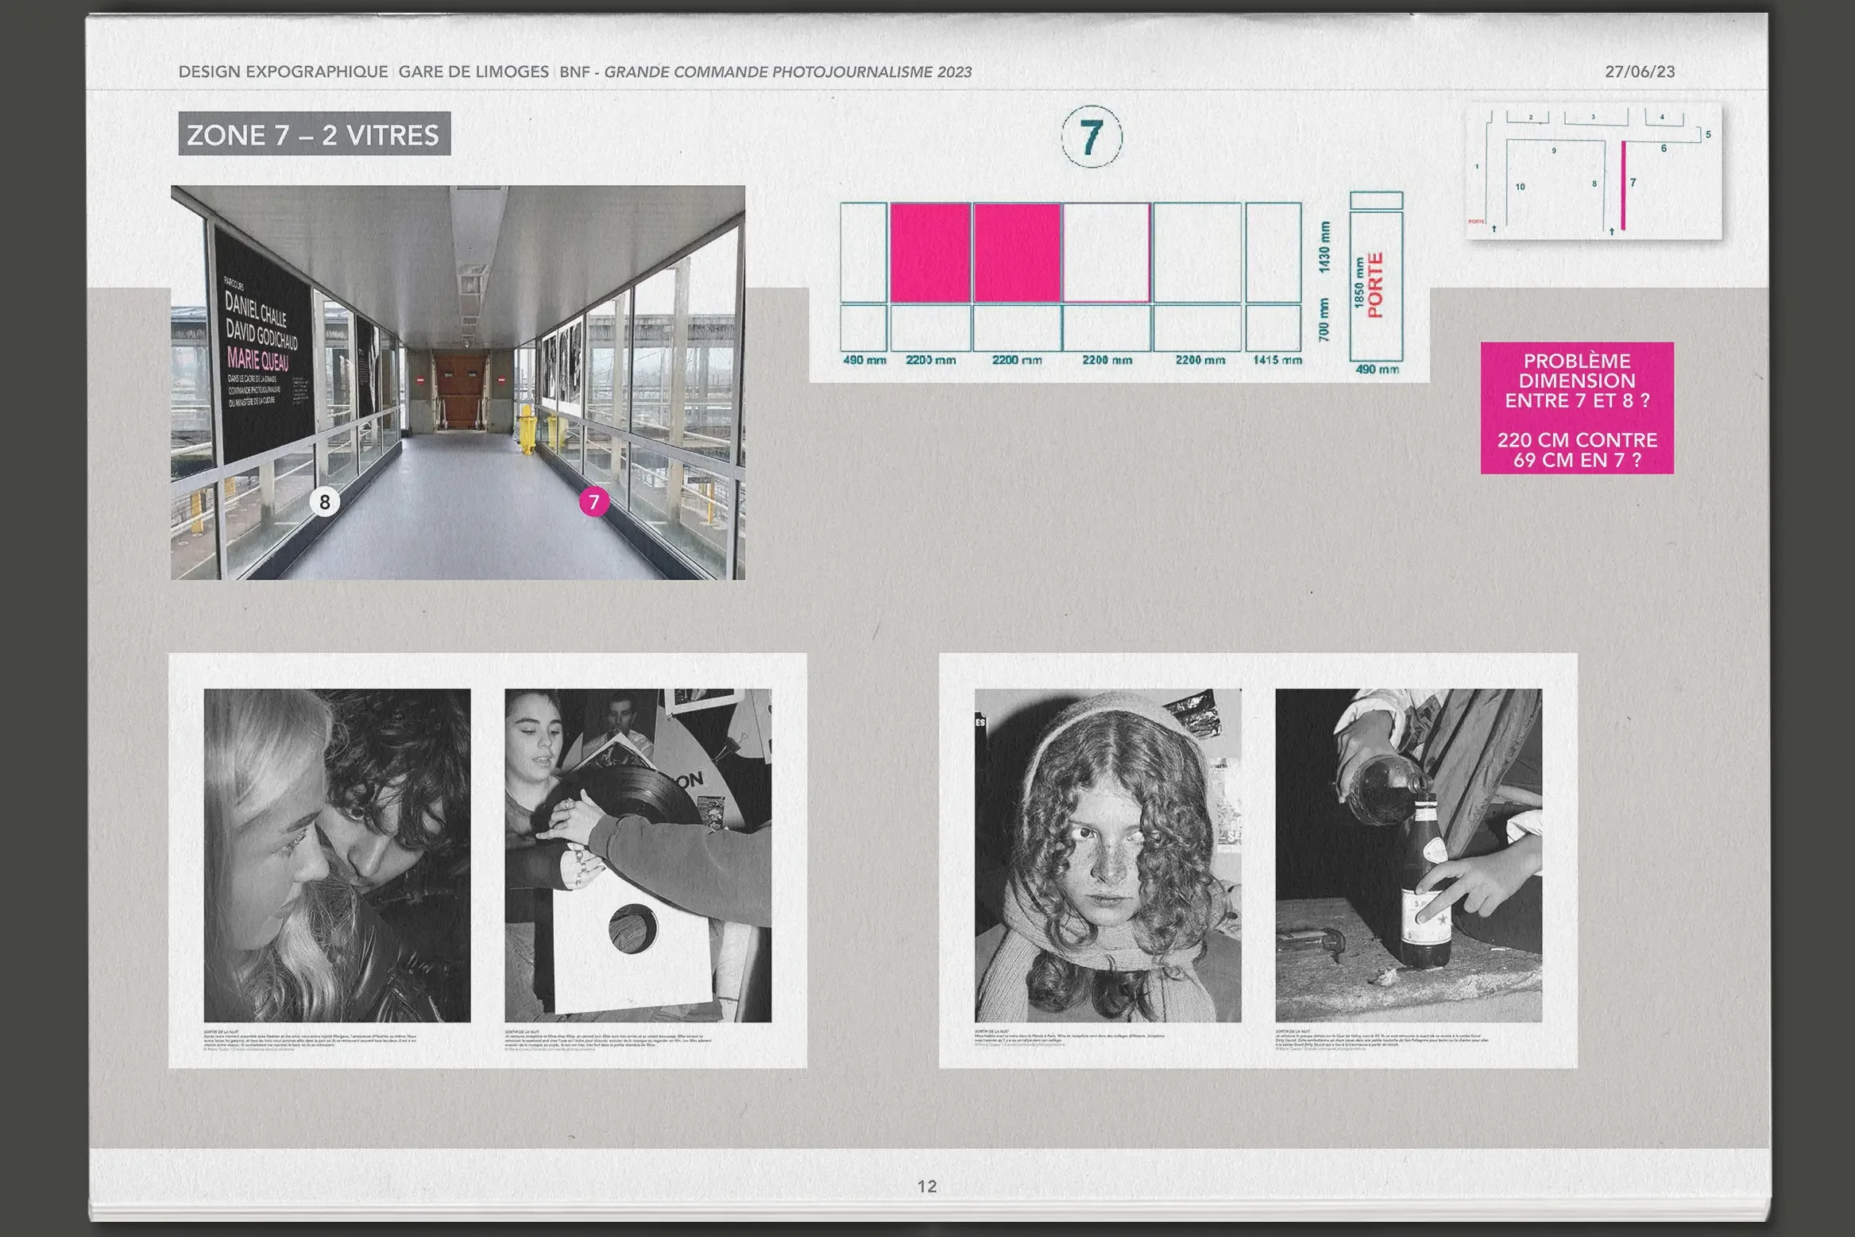Click the number 10 on the floor plan
This screenshot has width=1855, height=1237.
click(1520, 187)
